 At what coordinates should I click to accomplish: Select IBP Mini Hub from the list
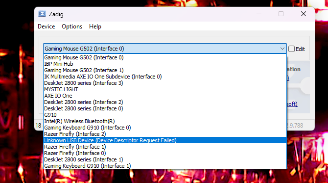pos(165,64)
